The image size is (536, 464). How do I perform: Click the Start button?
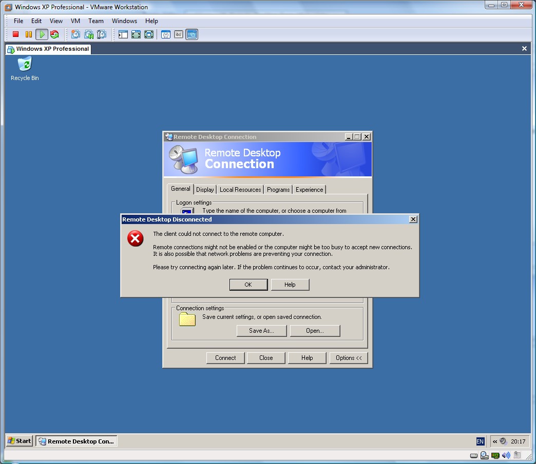tap(20, 441)
